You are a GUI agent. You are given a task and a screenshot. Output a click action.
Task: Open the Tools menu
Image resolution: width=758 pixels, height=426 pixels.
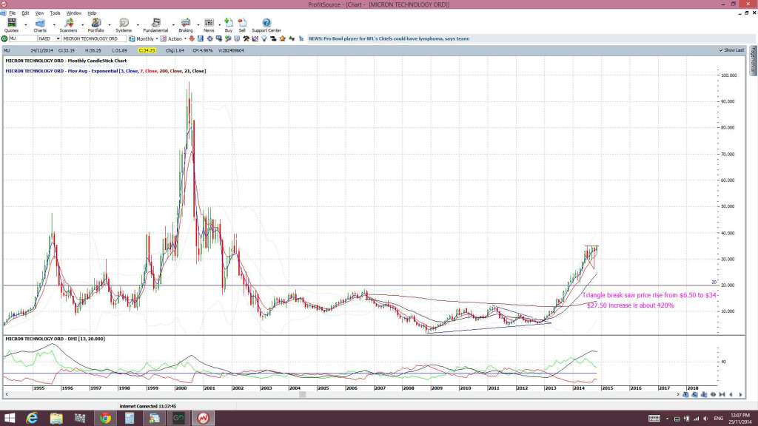pyautogui.click(x=55, y=13)
